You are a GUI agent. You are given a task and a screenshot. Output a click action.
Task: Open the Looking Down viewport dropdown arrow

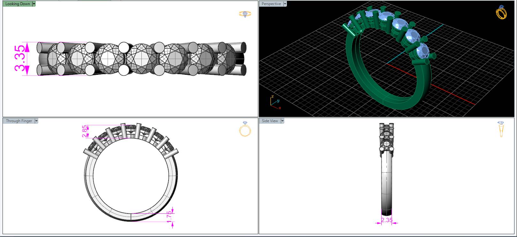click(x=34, y=4)
